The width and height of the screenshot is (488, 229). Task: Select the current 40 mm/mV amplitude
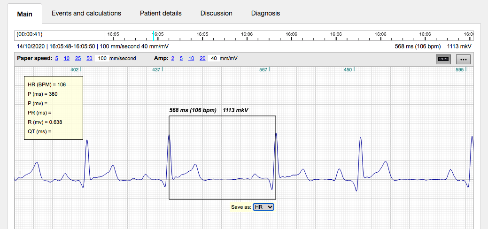click(x=214, y=58)
